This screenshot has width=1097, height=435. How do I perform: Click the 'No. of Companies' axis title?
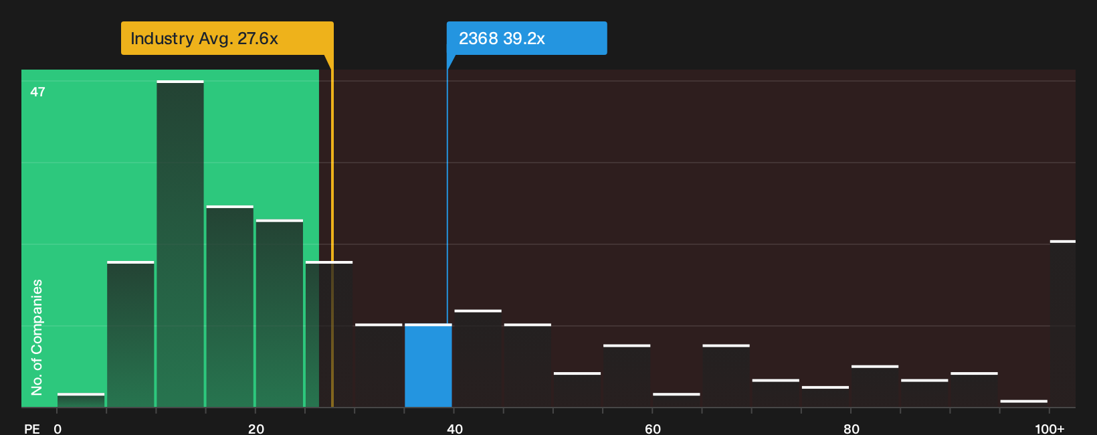(37, 337)
